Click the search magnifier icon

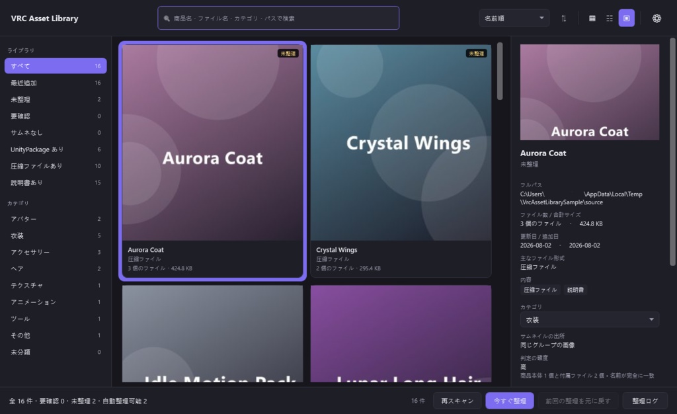[x=167, y=19]
